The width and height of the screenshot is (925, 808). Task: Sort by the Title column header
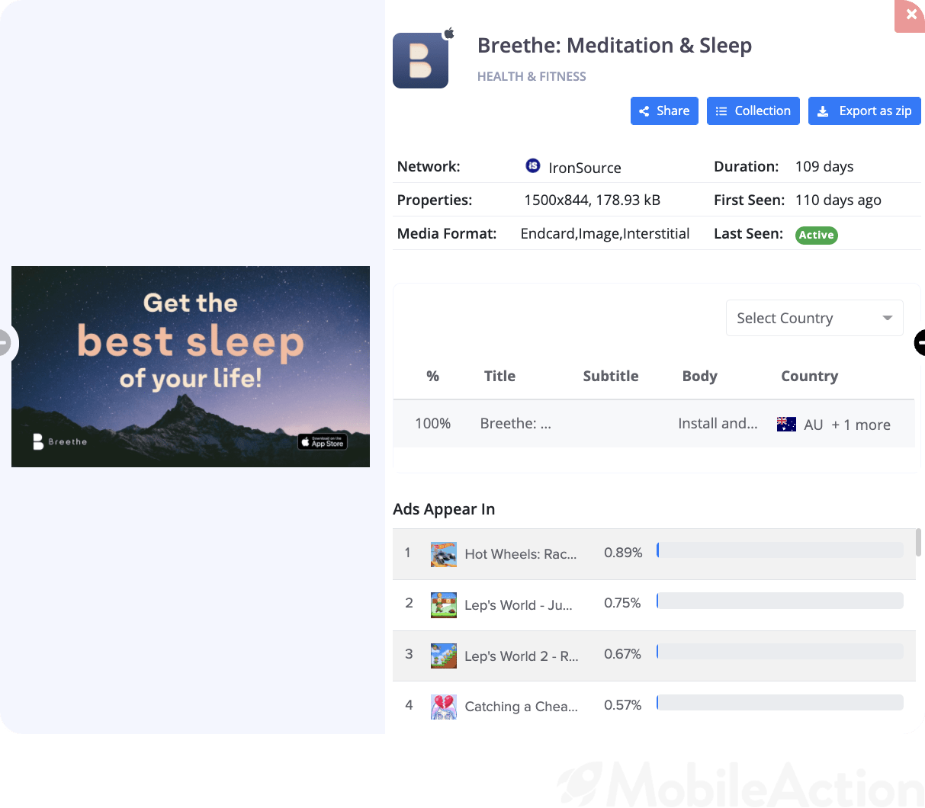(499, 376)
